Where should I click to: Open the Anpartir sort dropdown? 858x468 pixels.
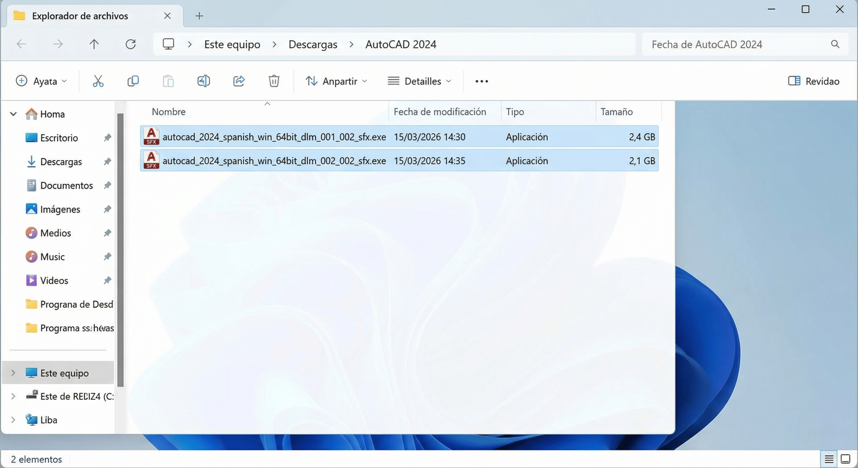click(336, 81)
